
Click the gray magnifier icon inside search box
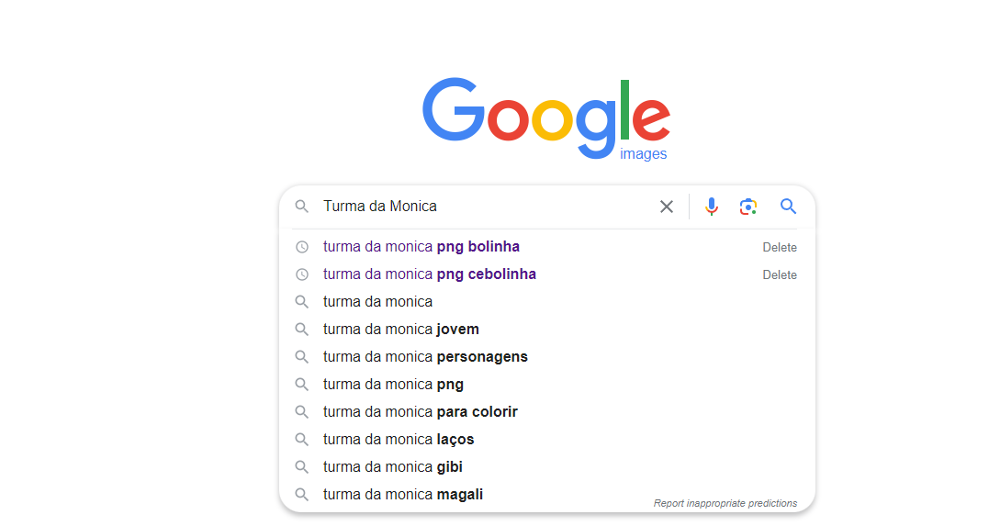[x=302, y=207]
